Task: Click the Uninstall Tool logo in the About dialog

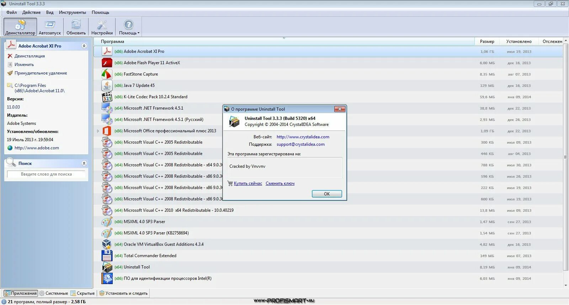Action: point(234,121)
